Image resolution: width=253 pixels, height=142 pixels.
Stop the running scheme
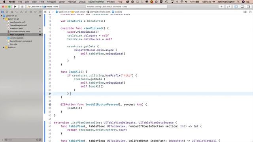[22, 7]
